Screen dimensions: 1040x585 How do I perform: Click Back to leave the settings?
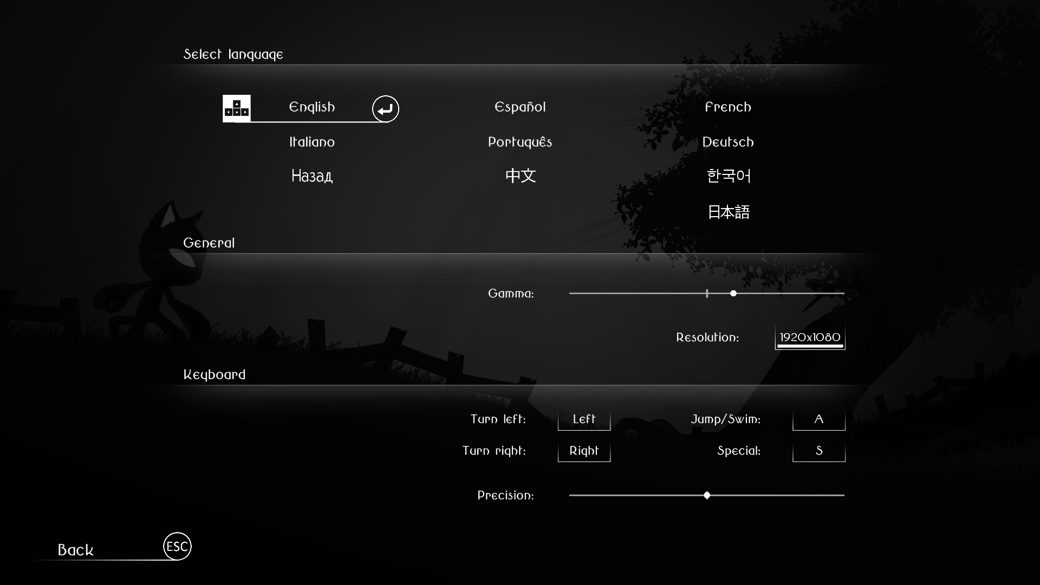[76, 549]
